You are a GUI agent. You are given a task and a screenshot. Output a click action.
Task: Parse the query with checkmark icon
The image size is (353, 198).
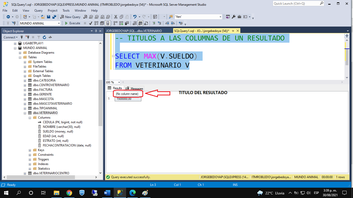[90, 23]
